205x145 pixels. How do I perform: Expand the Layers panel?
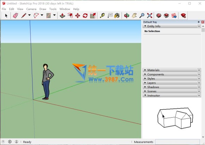(x=145, y=83)
